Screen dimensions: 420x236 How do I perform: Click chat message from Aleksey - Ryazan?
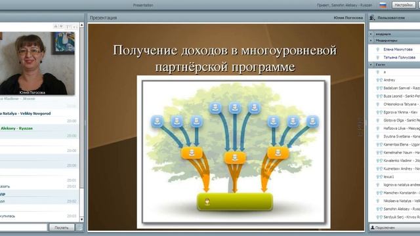(16, 128)
